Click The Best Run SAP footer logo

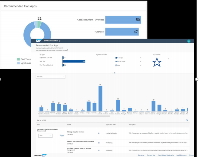tap(40, 155)
